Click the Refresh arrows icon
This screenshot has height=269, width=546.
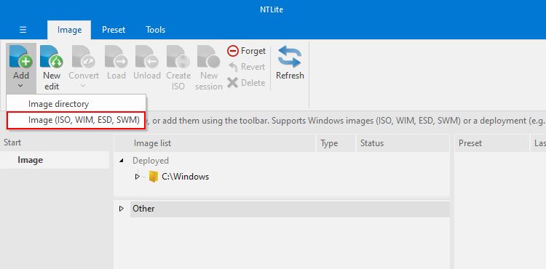point(290,57)
